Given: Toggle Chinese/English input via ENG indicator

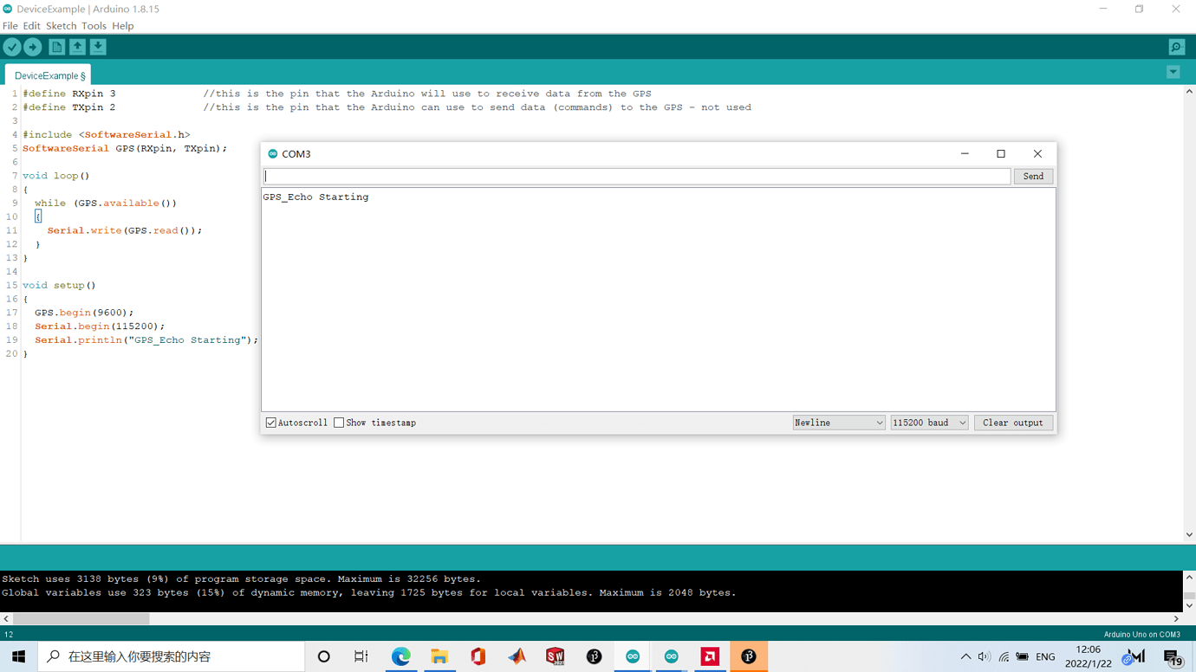Looking at the screenshot, I should (1045, 656).
